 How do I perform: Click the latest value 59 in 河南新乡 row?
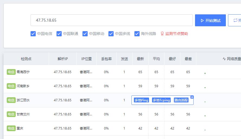click(x=140, y=86)
